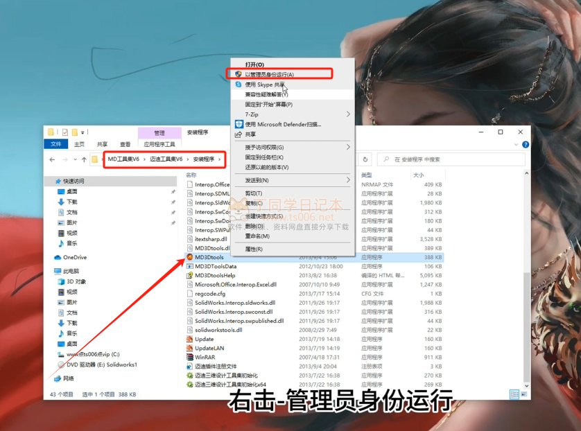Select 使用 Skype 共享 menu entry
Screen dimensions: 581x431
293,85
